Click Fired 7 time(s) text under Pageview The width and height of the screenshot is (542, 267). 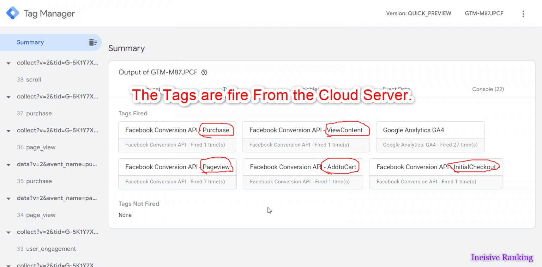(207, 182)
